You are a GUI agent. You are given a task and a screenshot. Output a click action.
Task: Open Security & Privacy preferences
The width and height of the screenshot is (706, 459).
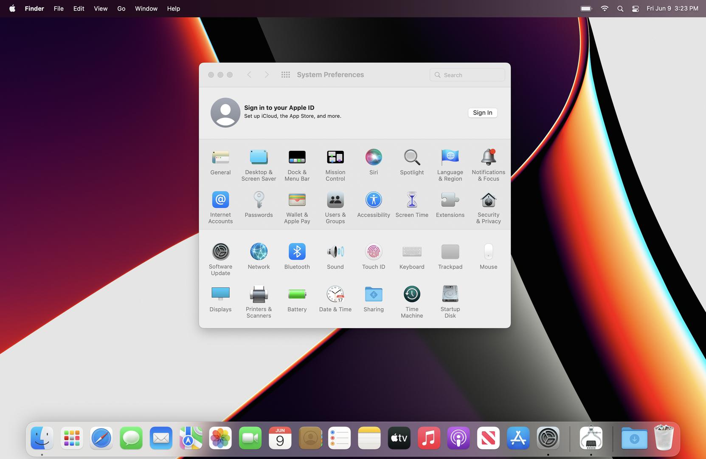pos(488,208)
